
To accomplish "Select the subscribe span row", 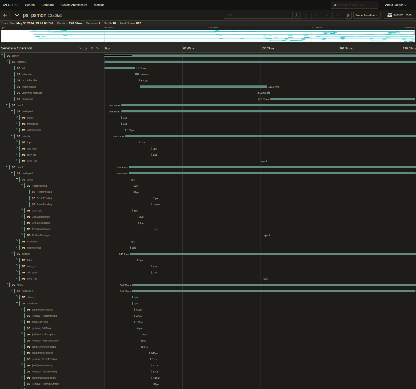I will (x=59, y=74).
